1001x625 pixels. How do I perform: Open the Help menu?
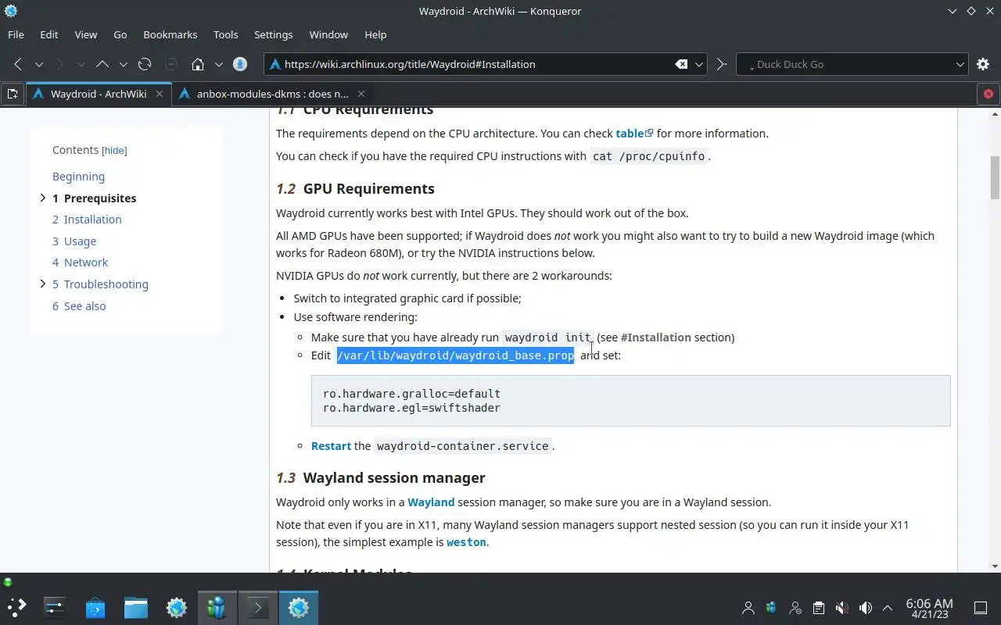coord(375,34)
